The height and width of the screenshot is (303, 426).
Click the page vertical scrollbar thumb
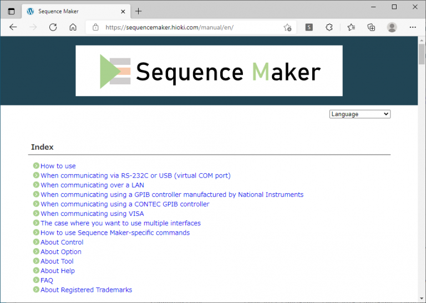click(422, 54)
